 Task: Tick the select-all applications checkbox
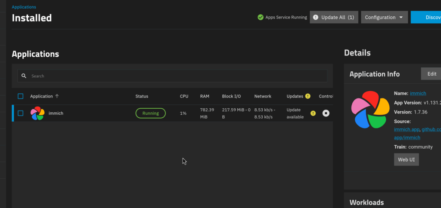click(x=21, y=96)
